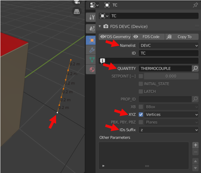Enable the SETPOINT checkbox
Viewport: 201px width, 173px height.
click(x=141, y=76)
